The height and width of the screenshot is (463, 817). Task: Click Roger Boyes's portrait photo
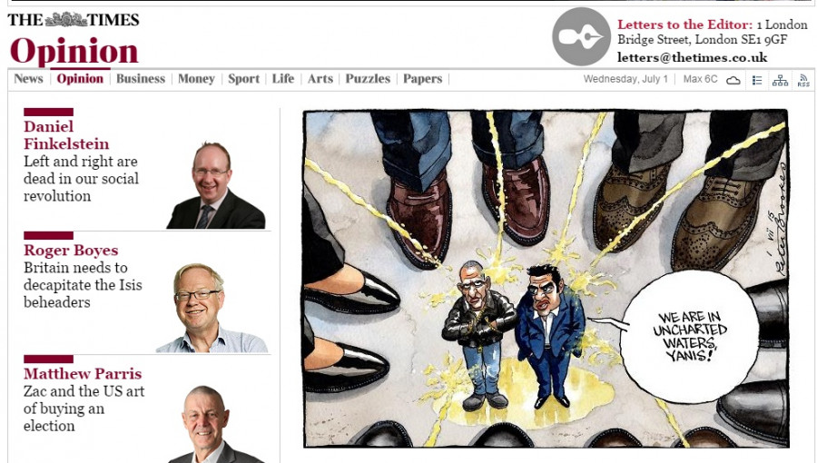[212, 309]
